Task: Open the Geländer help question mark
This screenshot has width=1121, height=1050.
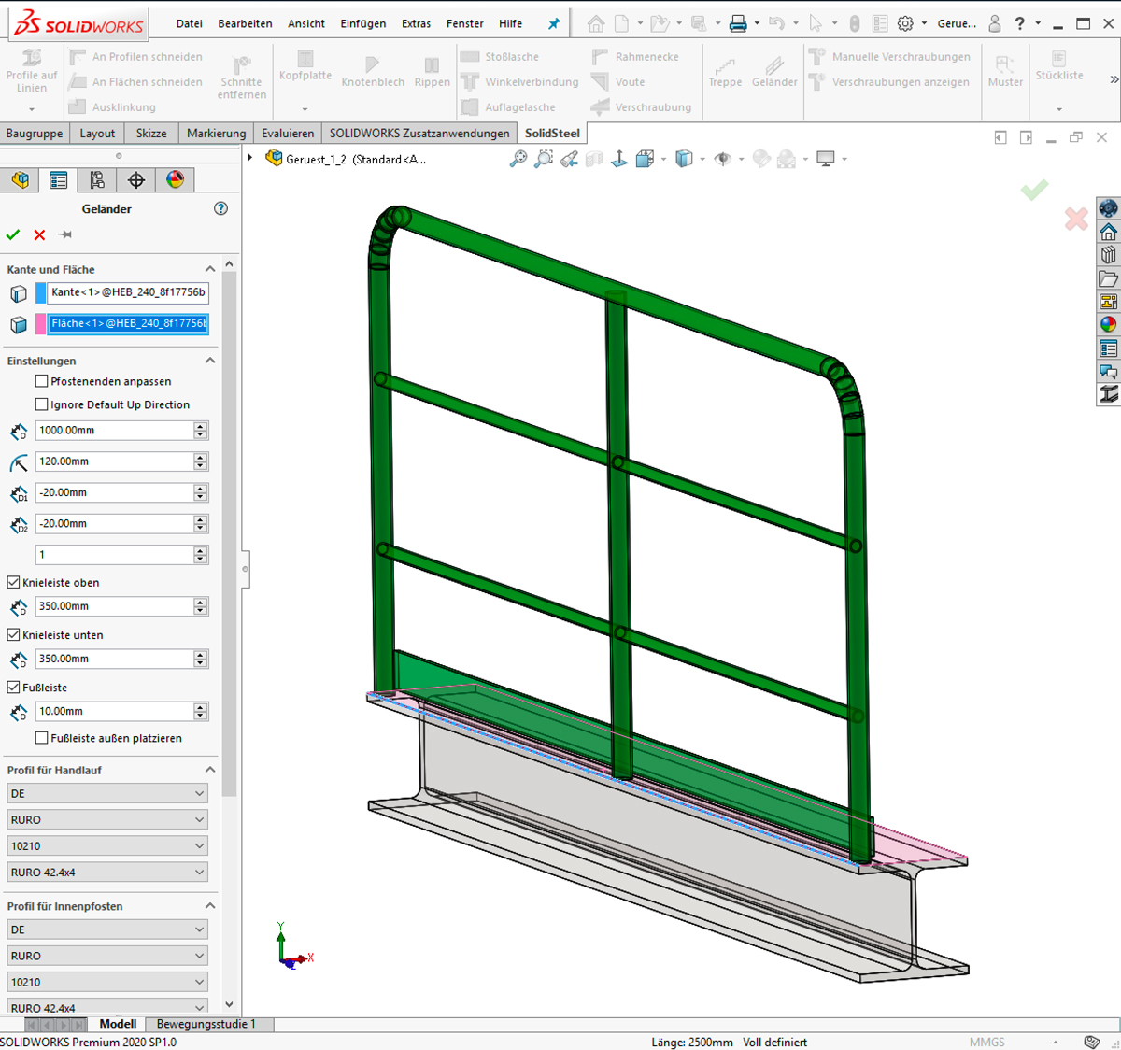Action: 220,208
